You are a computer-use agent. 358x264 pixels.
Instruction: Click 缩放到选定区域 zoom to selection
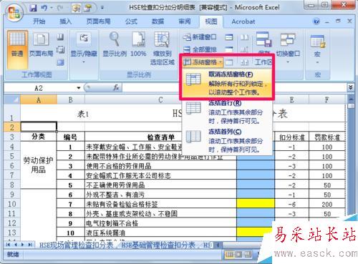coord(162,49)
